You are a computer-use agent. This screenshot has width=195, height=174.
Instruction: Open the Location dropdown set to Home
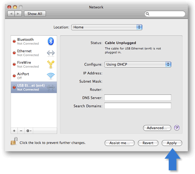107,27
